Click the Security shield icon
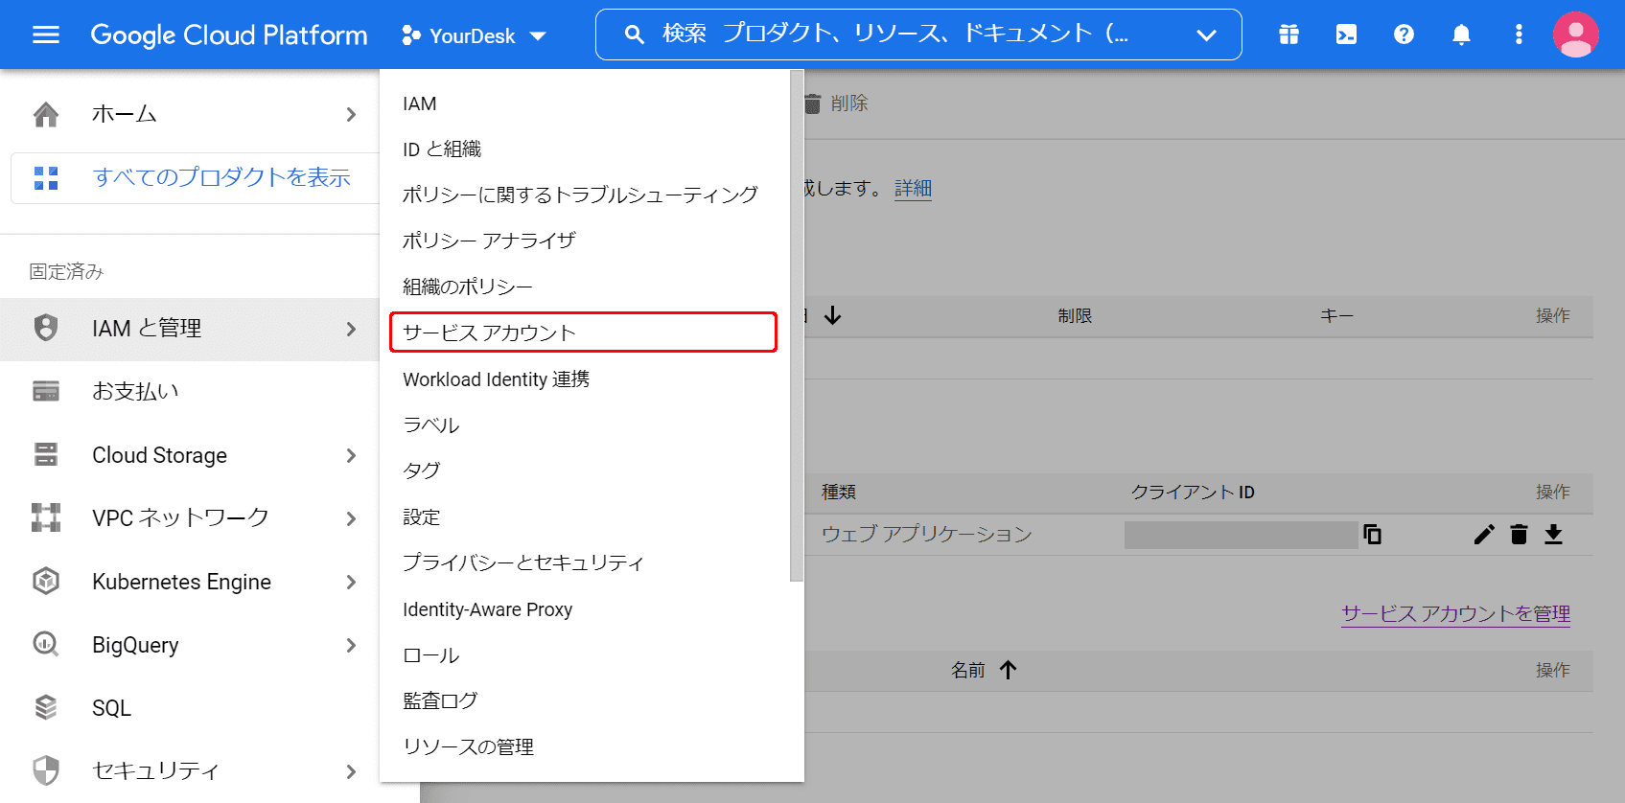This screenshot has height=803, width=1625. 46,770
